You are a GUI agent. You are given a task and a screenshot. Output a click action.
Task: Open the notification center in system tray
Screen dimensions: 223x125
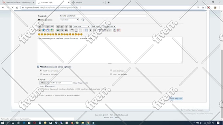[x=218, y=123]
